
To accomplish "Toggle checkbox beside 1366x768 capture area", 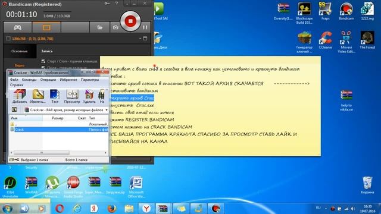I will pos(8,39).
